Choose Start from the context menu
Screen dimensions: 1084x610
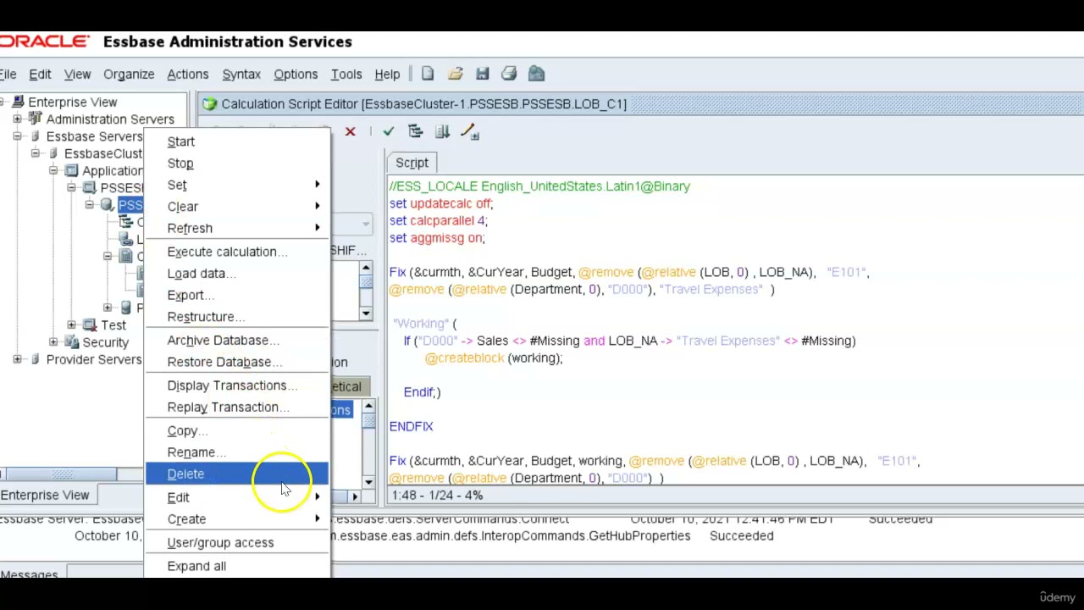coord(236,141)
